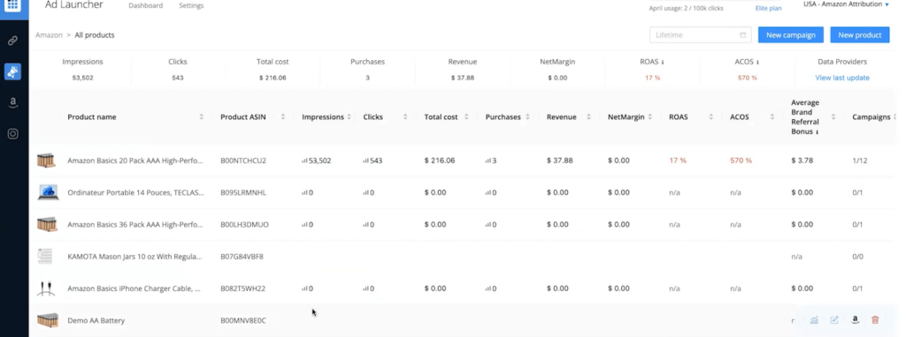Follow the View last update link
906x337 pixels.
click(842, 78)
